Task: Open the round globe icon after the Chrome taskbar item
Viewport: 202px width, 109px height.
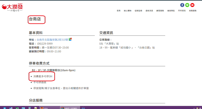Action: (83, 108)
